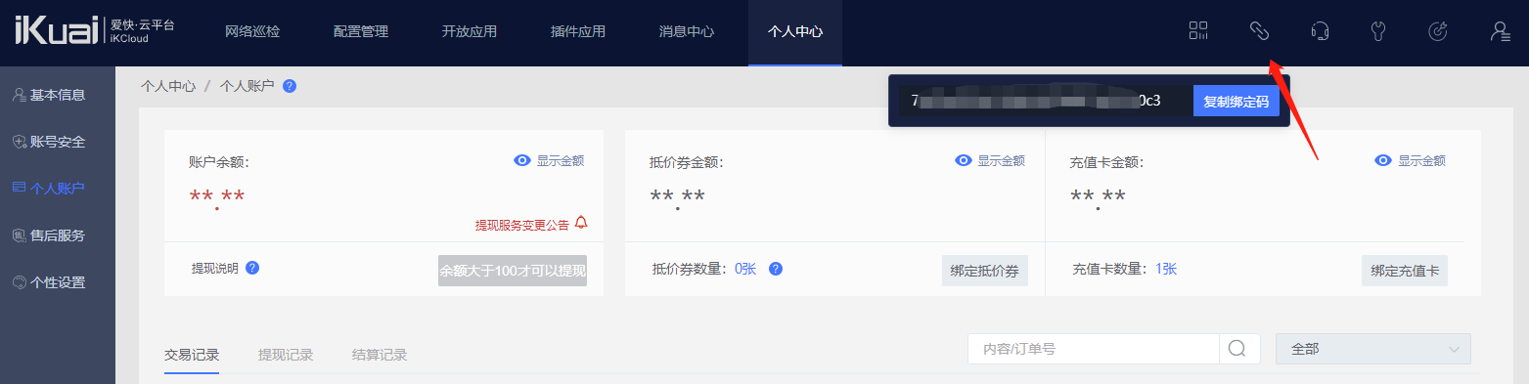
Task: Click the circular target icon in header
Action: tap(1438, 31)
